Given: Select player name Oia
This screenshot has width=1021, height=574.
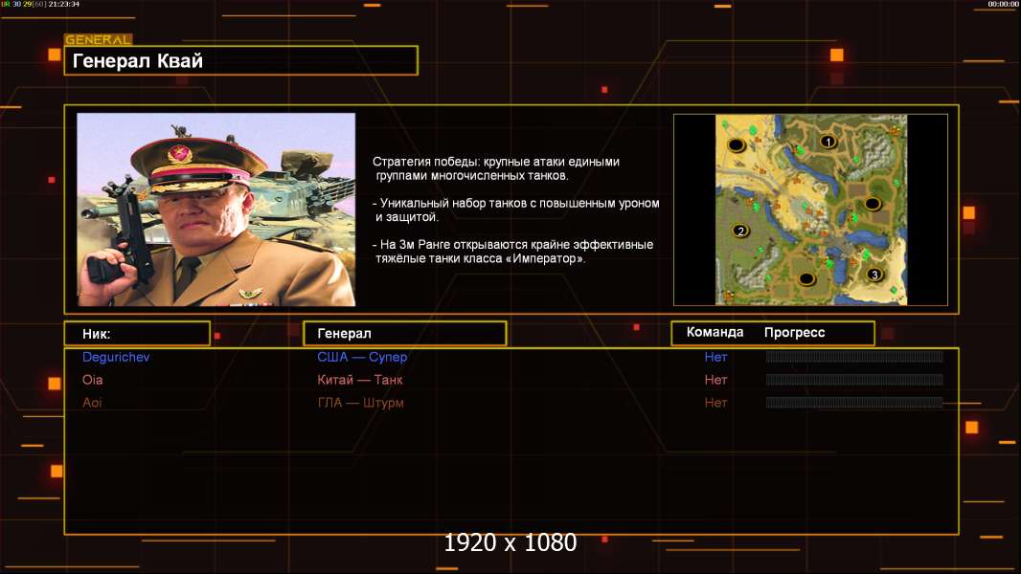Looking at the screenshot, I should (x=93, y=380).
